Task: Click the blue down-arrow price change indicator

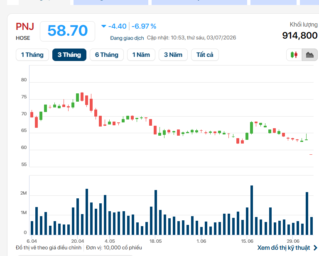Action: pos(103,26)
